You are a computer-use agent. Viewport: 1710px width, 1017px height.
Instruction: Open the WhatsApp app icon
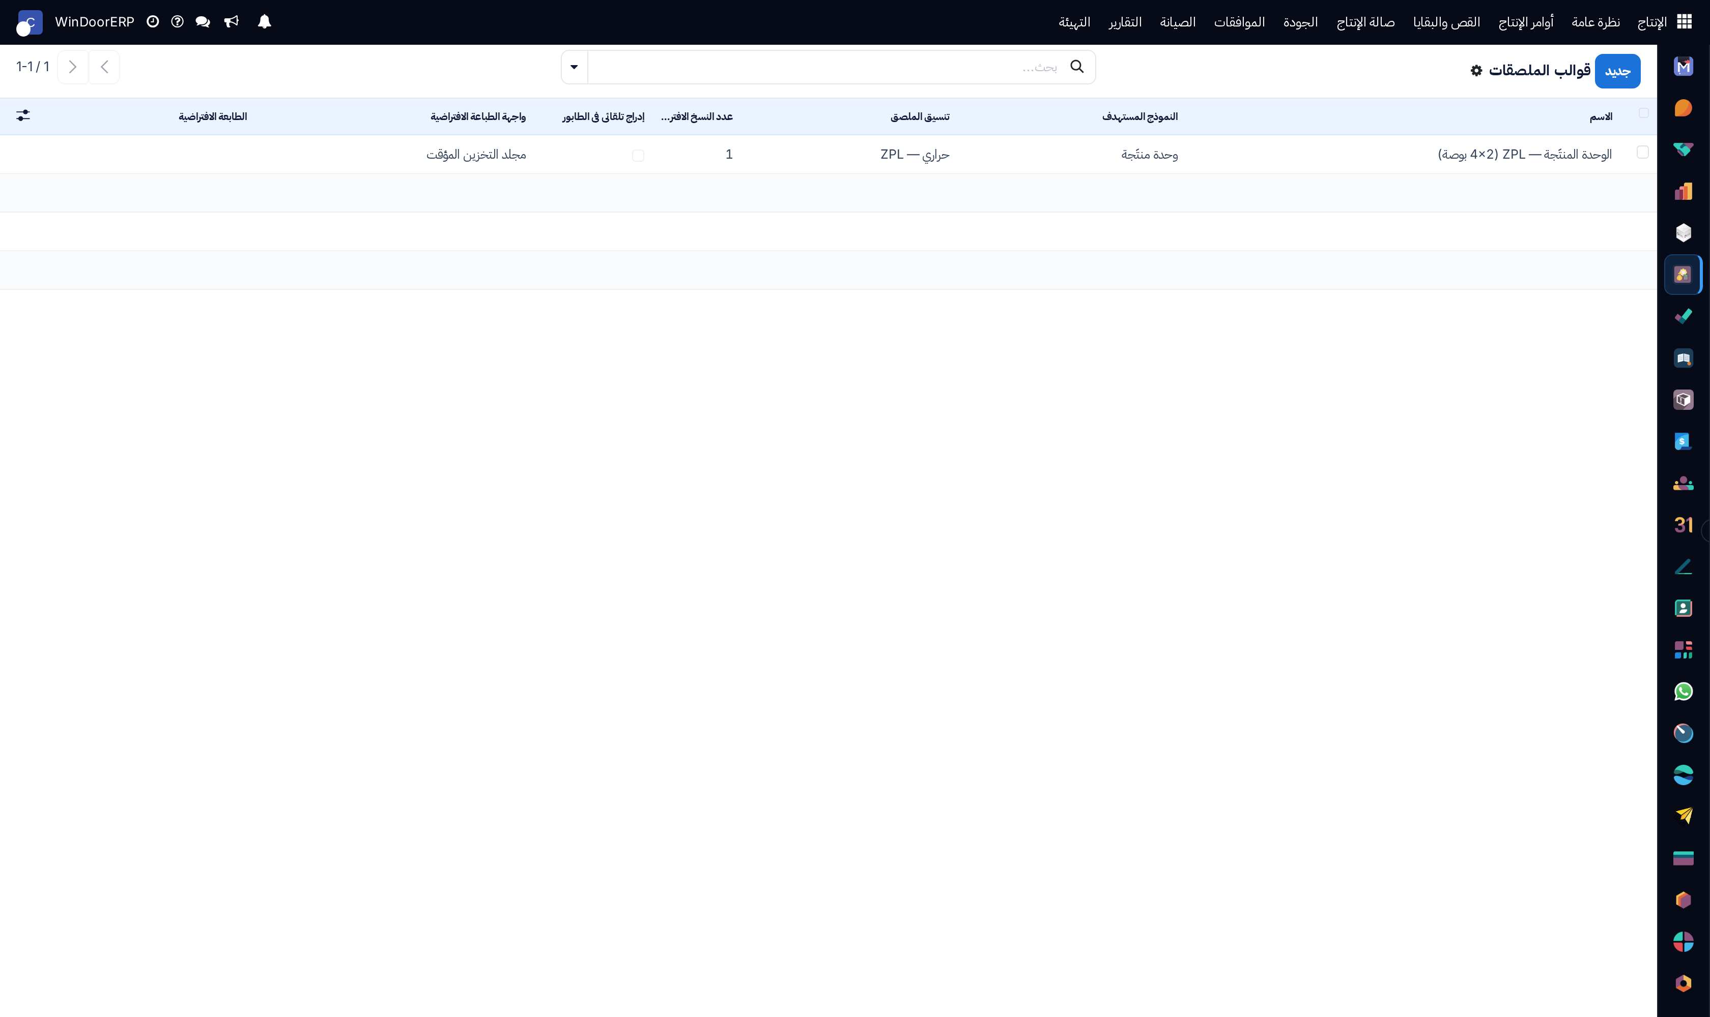pyautogui.click(x=1683, y=692)
